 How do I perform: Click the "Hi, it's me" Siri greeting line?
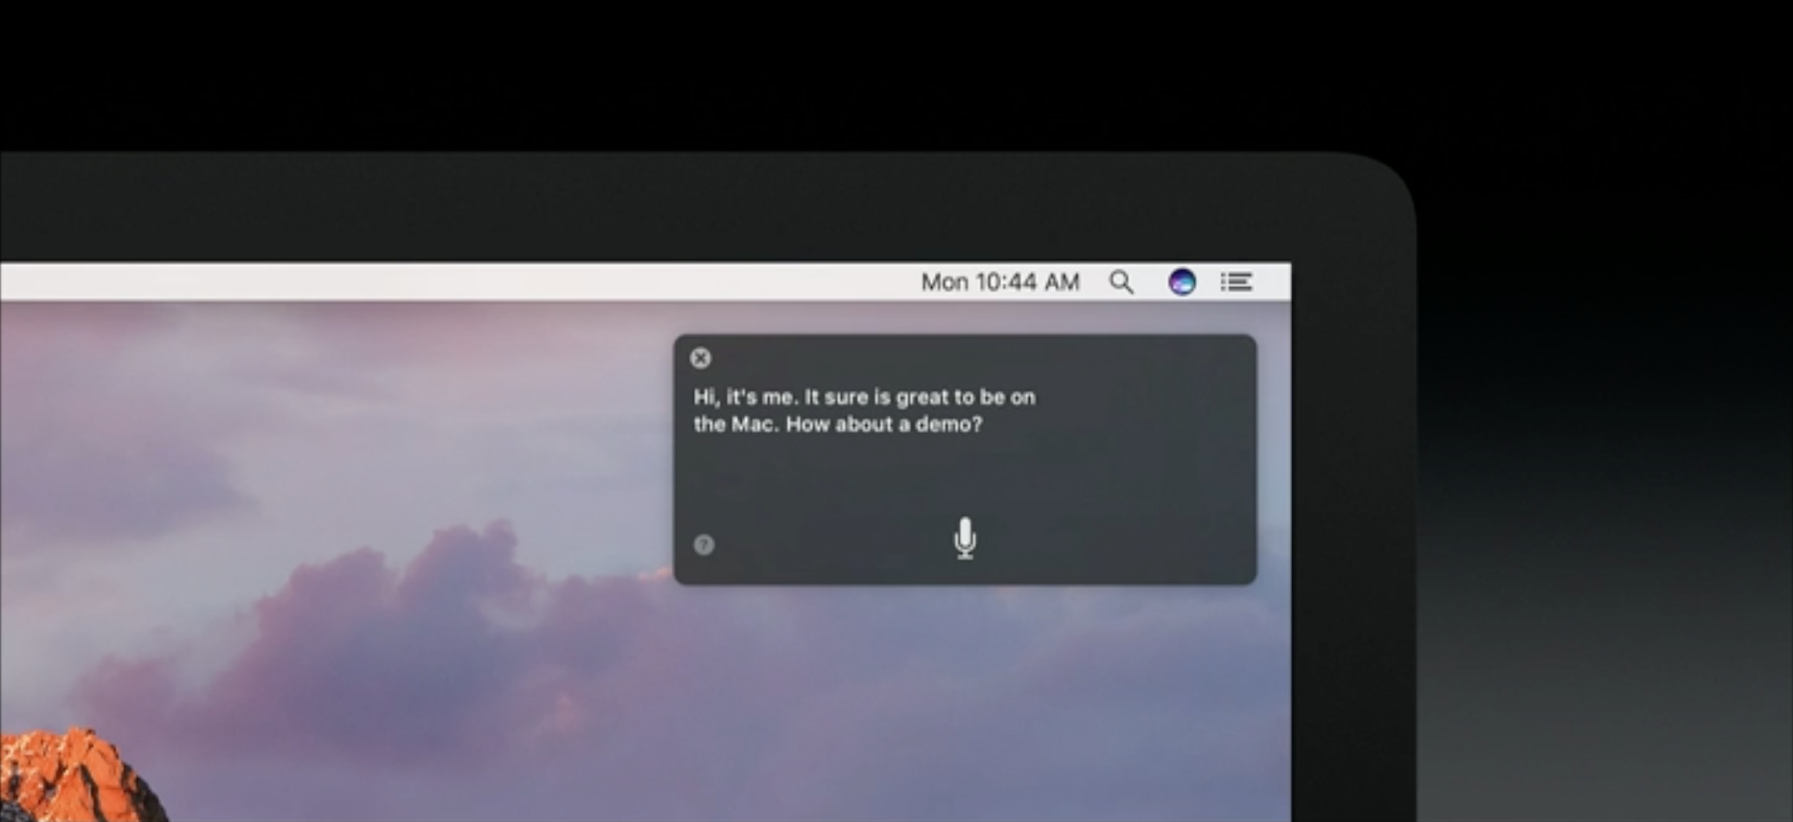tap(744, 397)
